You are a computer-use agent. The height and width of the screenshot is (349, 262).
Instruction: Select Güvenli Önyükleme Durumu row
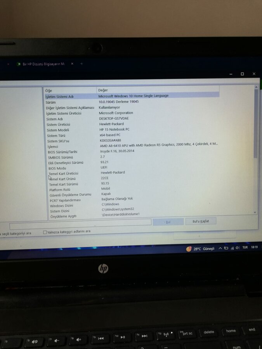tap(70, 195)
